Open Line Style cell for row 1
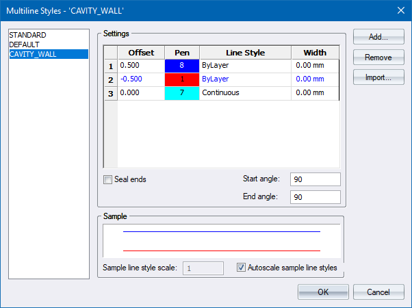 (244, 66)
